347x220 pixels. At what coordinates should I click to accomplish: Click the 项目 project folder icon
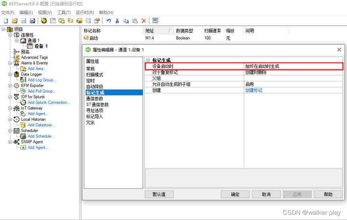10,29
